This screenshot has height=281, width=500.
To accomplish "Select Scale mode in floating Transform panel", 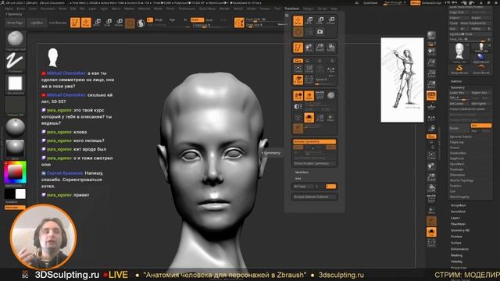I will click(x=320, y=21).
